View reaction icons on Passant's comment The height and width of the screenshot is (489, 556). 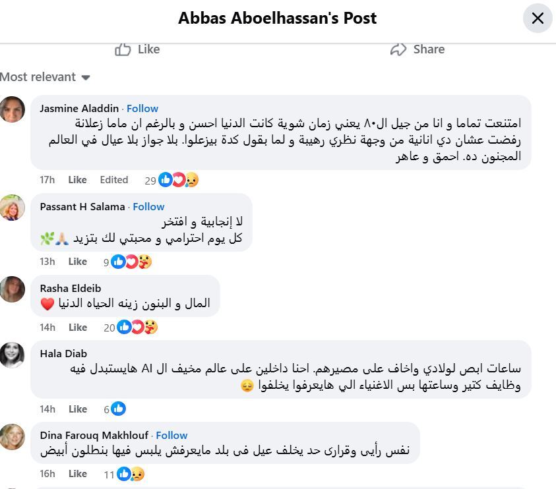coord(131,262)
